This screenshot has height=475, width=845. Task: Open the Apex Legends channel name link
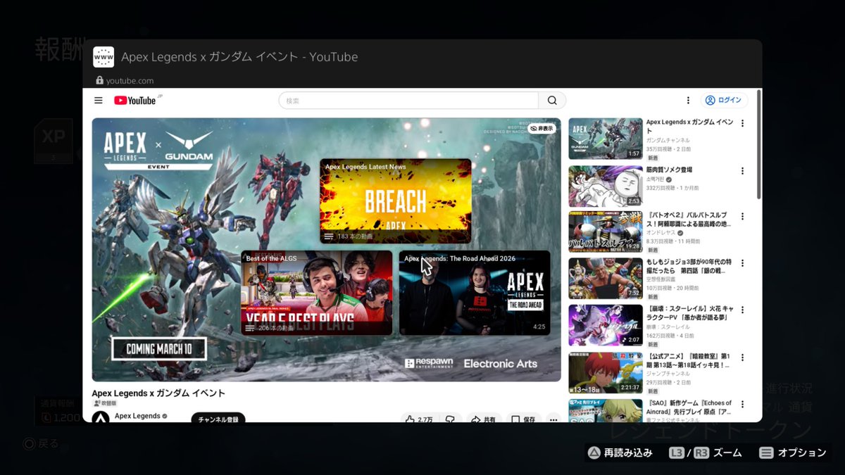click(x=137, y=416)
